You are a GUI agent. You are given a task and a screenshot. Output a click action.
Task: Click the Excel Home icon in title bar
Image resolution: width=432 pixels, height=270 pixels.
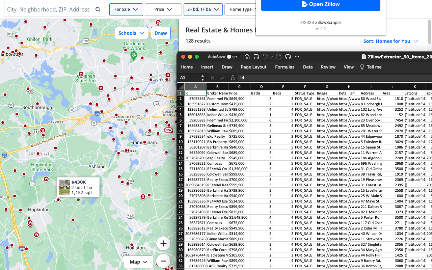click(x=247, y=57)
